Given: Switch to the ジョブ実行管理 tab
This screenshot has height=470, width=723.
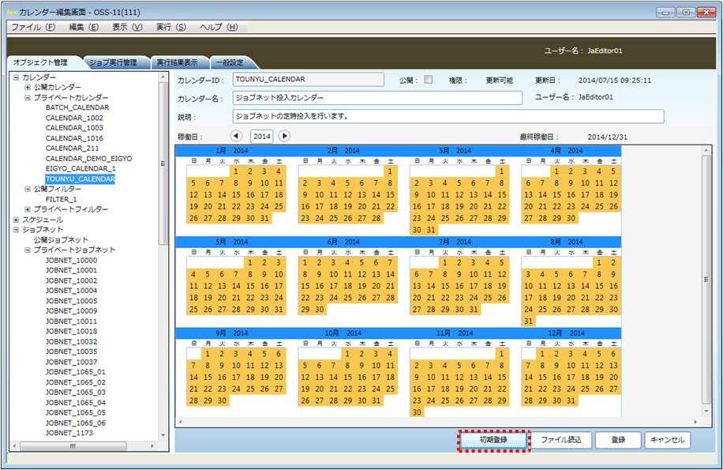Looking at the screenshot, I should (x=113, y=62).
